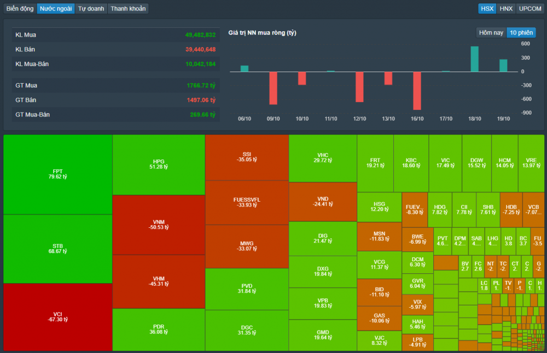Select the HPG 51.28 tỷ tile
547x353 pixels.
[x=159, y=164]
